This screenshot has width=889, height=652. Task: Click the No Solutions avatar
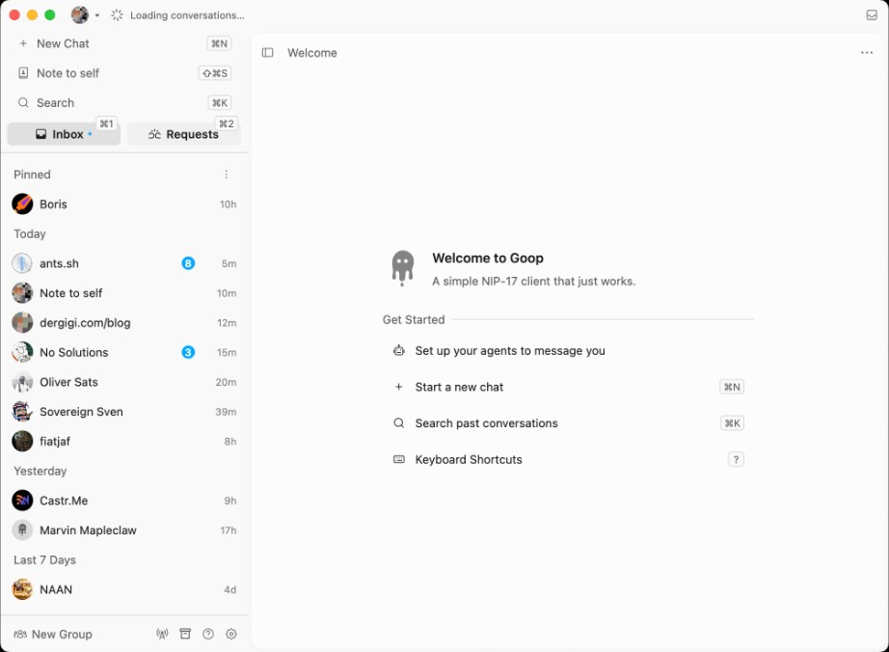[x=22, y=353]
